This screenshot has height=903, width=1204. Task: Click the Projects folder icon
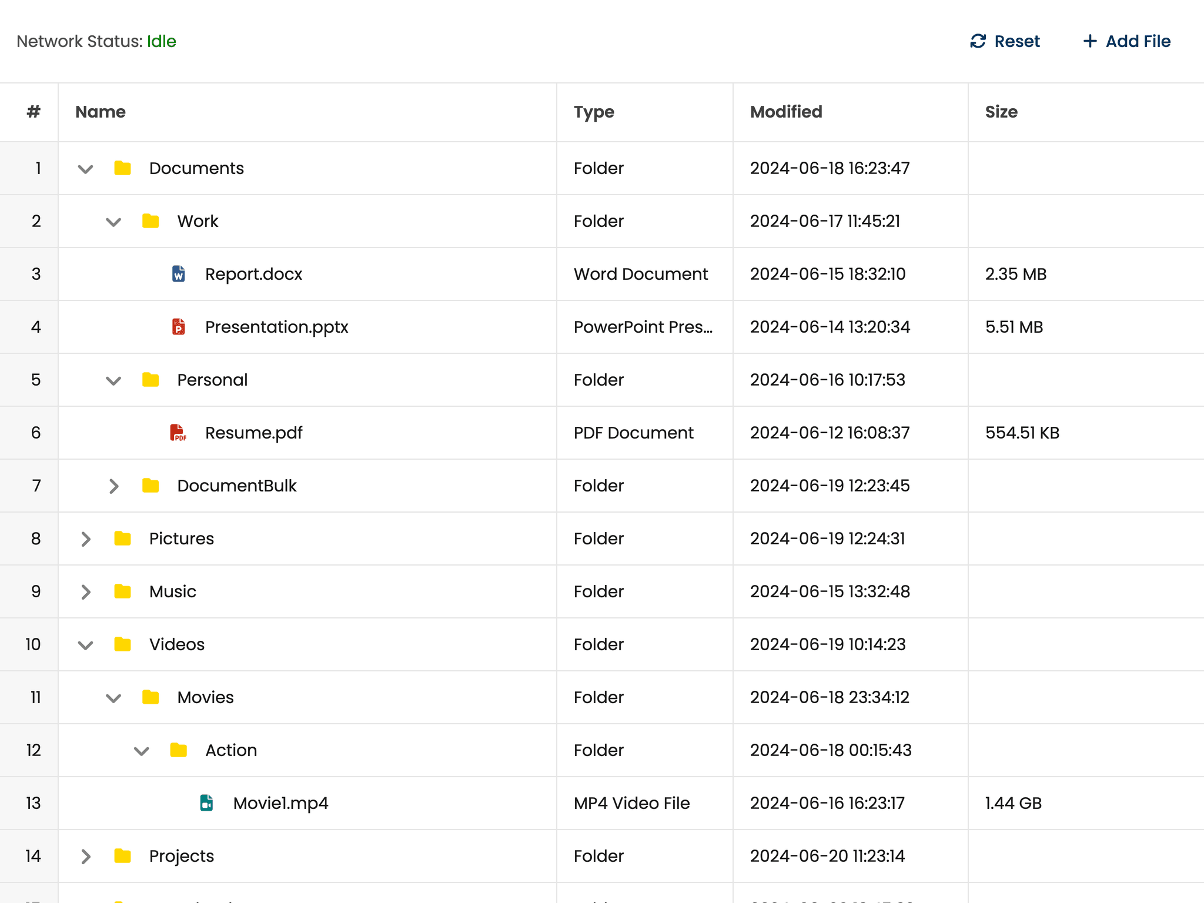(x=122, y=856)
